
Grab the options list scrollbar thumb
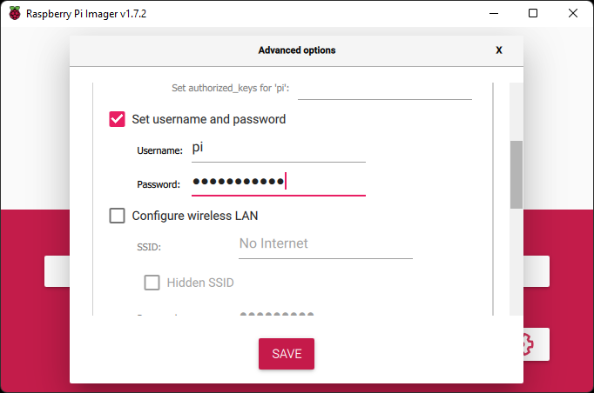[x=516, y=175]
